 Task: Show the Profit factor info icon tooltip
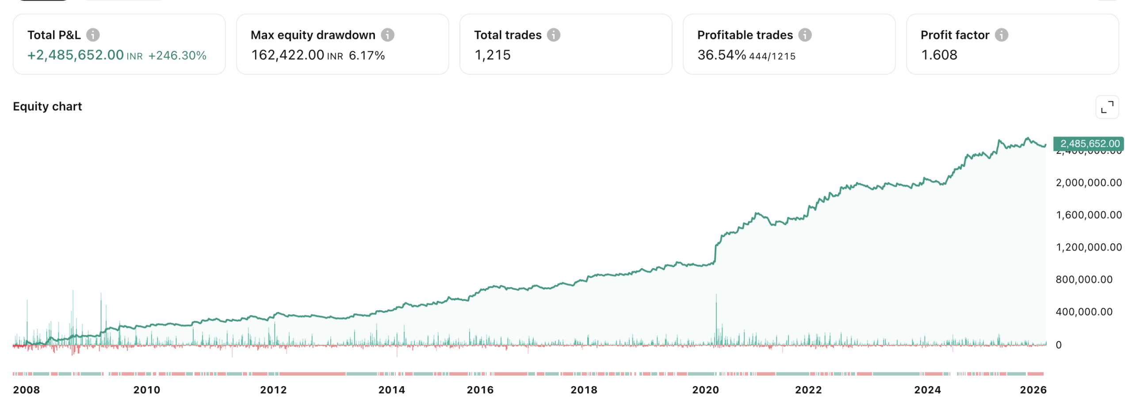click(1001, 35)
